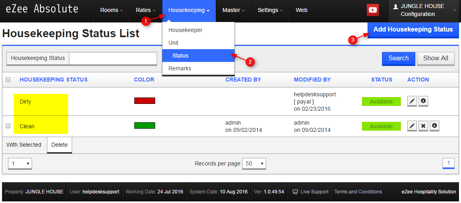Sort by COLOR column header
Image resolution: width=461 pixels, height=203 pixels.
click(x=144, y=80)
